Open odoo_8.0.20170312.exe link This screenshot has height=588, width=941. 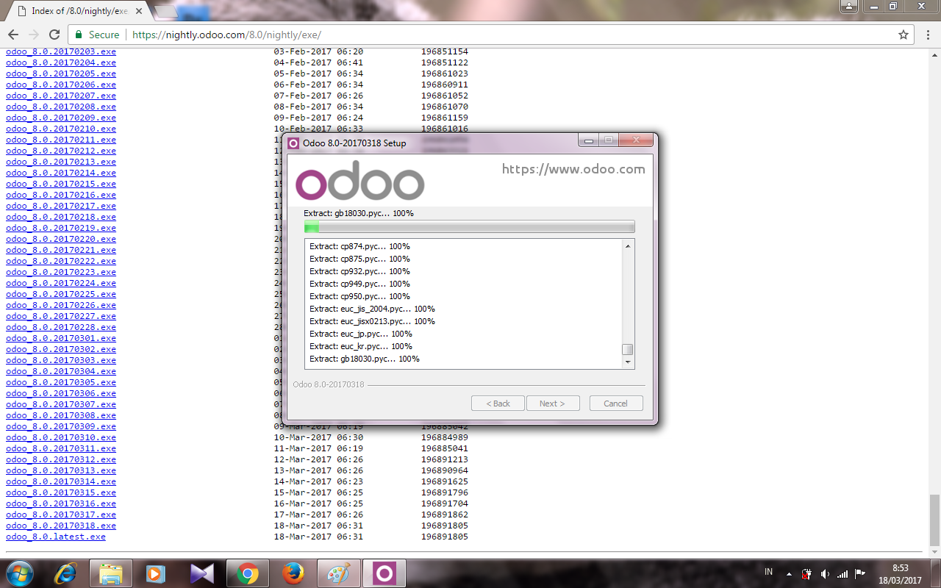(61, 459)
